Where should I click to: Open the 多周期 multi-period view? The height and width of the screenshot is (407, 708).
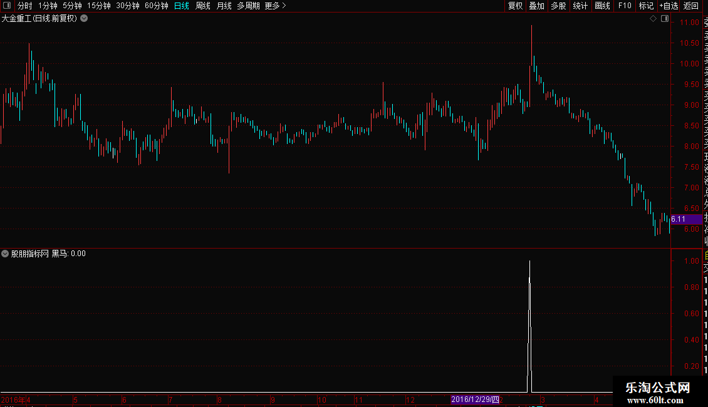(248, 6)
